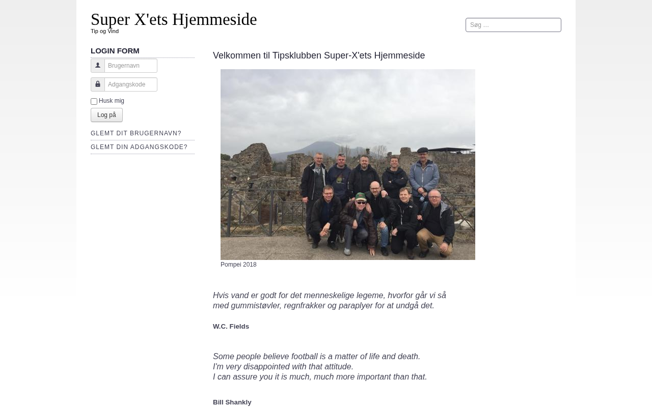Open the 'Glemt dit brugernavn?' link
This screenshot has height=407, width=652.
[136, 133]
